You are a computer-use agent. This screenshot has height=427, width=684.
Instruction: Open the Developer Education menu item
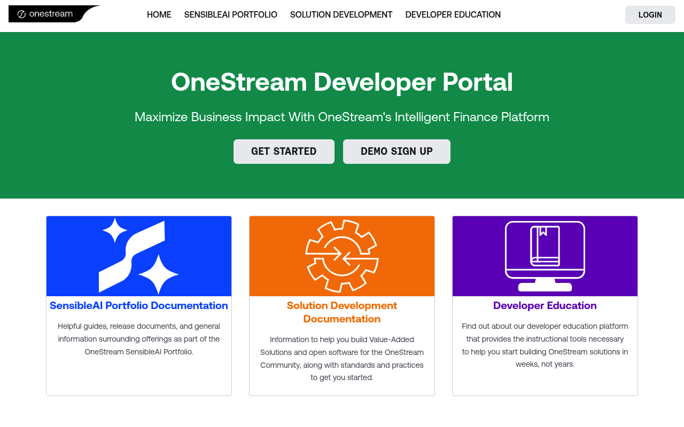click(453, 15)
